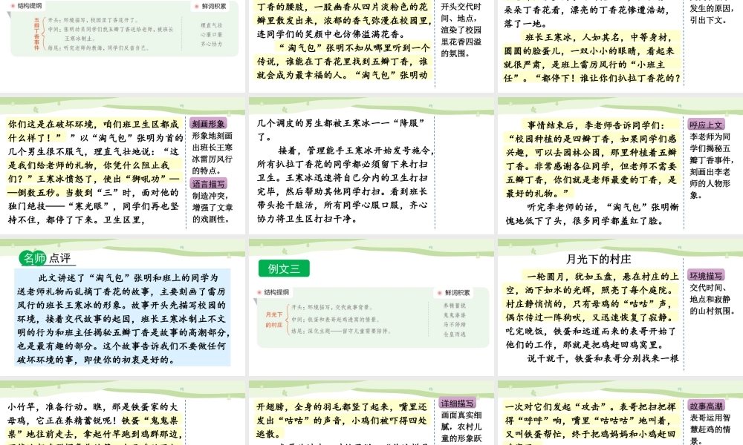Click 解词积累 heading in the 五瓣丁香事件 slide

pos(214,6)
